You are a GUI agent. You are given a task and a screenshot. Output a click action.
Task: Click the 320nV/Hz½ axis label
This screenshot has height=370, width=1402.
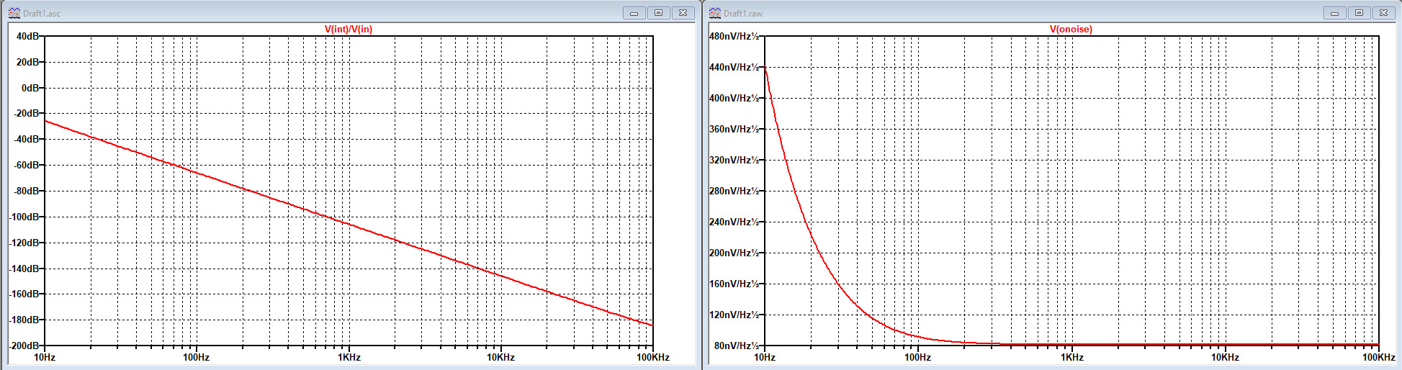pos(734,160)
